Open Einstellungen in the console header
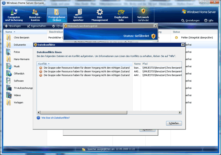Image resolution: width=221 pixels, height=155 pixels. 190,21
